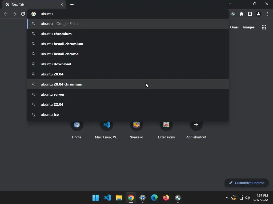Click the Google icon in address bar
Viewport: 273px width, 204px height.
[x=34, y=14]
